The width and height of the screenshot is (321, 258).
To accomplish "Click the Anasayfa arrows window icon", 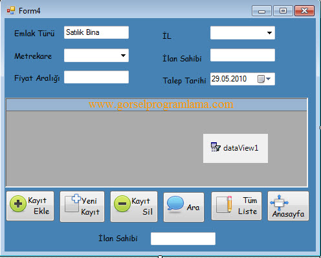I will 279,202.
